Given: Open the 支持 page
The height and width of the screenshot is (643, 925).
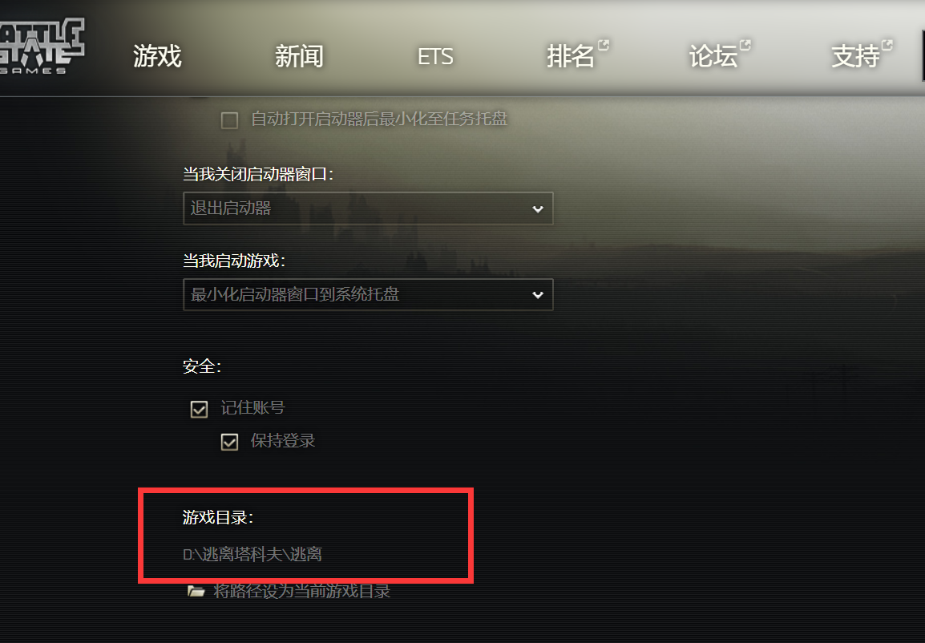Looking at the screenshot, I should click(x=855, y=56).
